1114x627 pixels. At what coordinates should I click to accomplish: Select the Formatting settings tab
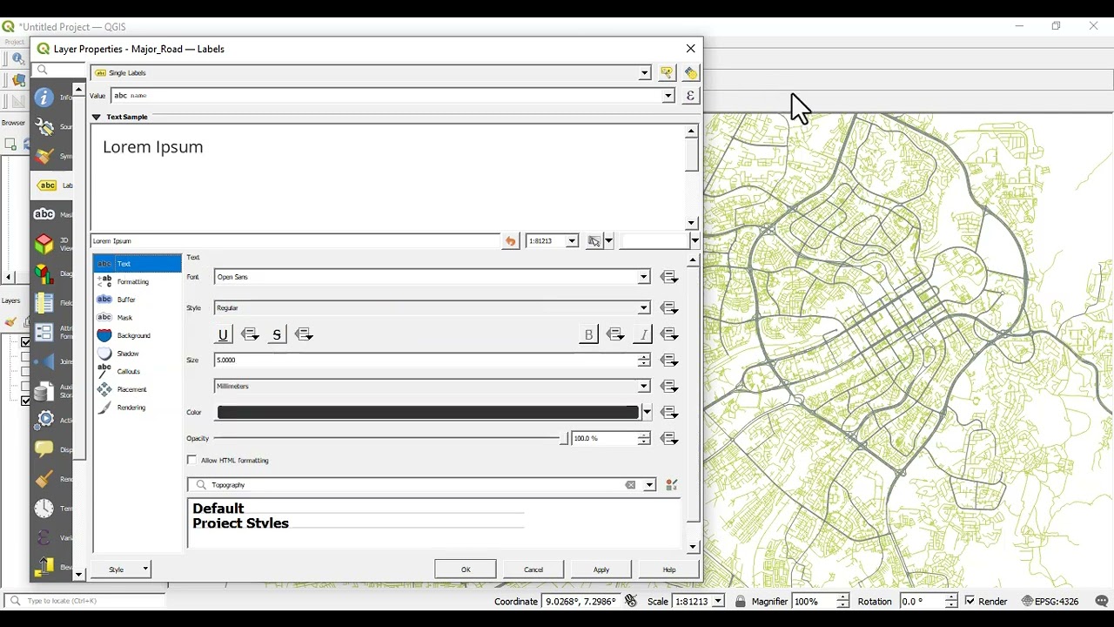138,282
